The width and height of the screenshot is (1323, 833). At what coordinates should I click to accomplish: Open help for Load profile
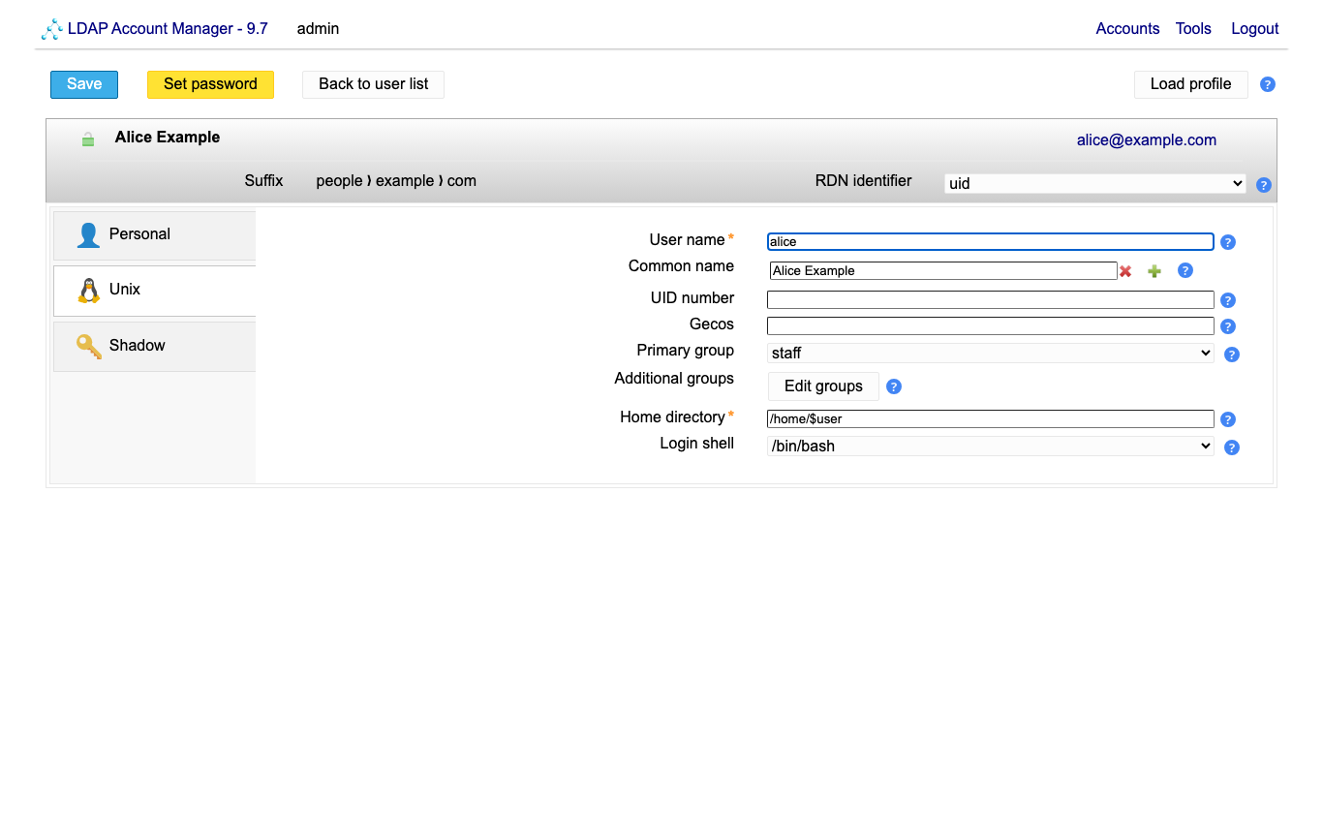click(1268, 84)
